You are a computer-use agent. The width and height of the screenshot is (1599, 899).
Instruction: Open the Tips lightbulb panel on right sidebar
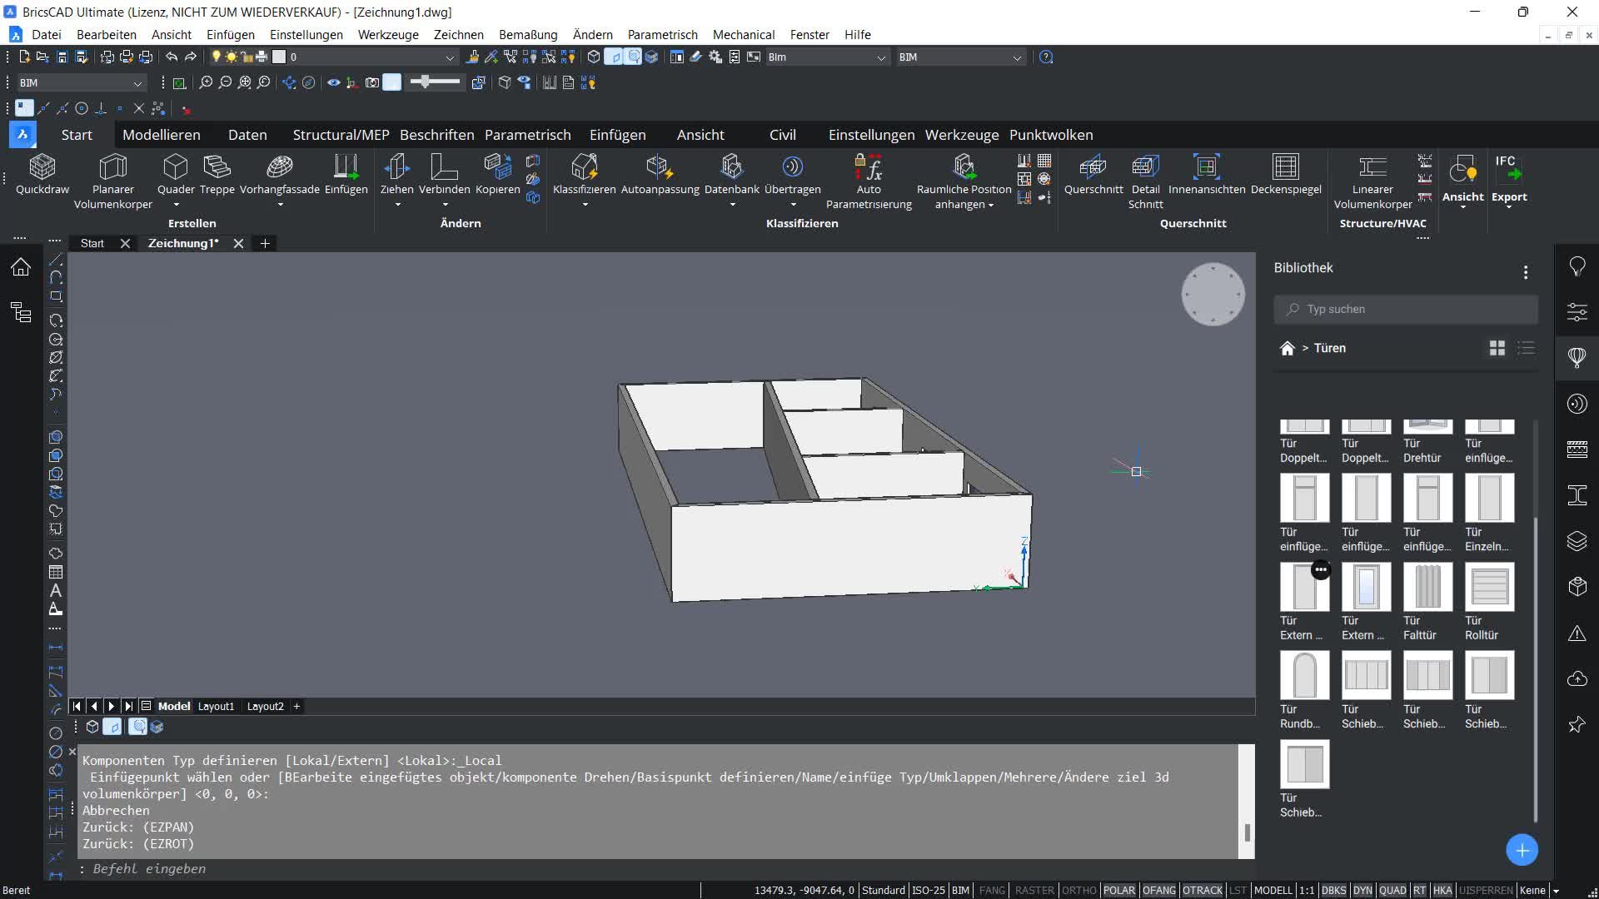click(1577, 266)
